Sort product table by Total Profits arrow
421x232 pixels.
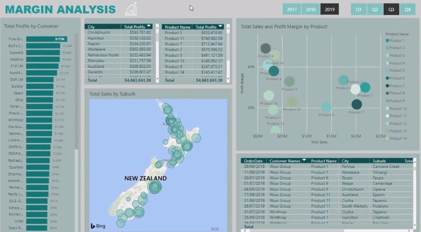220,26
